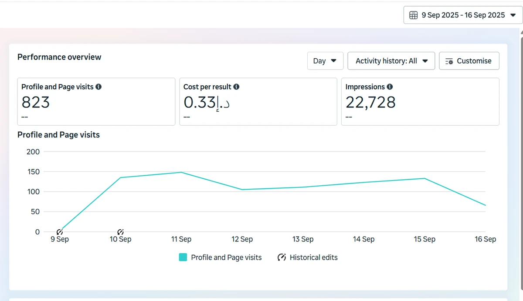
Task: Select the Impressions metric card
Action: 420,102
